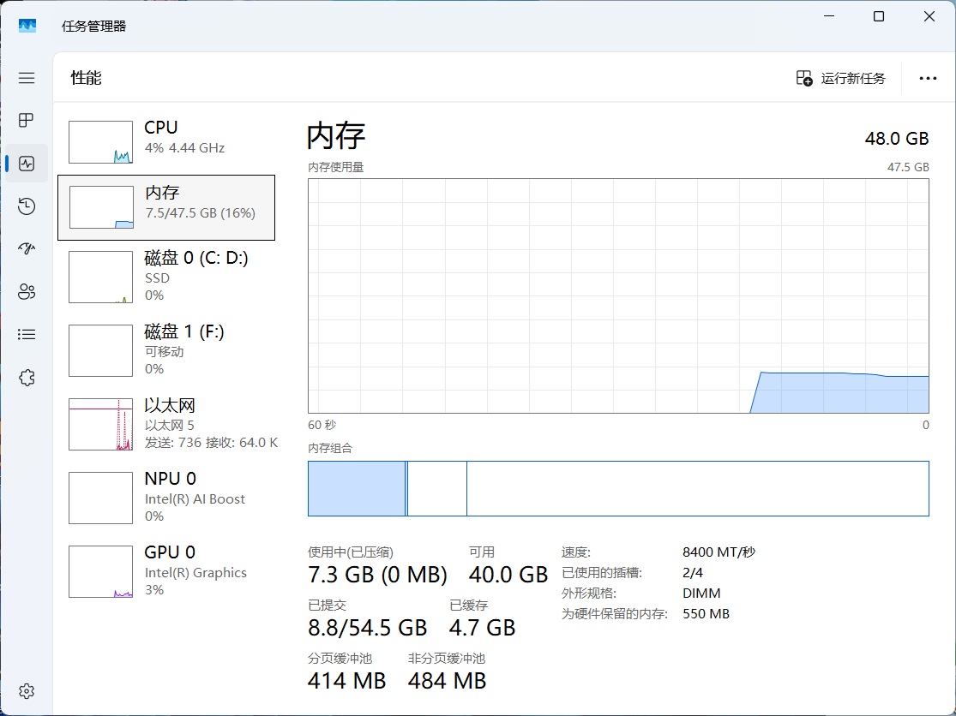
Task: Click the 4.7 GB cached value
Action: coord(482,627)
